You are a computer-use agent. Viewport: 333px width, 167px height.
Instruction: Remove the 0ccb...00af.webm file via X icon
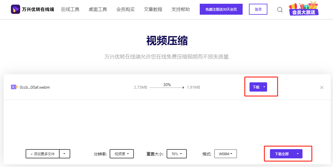[321, 88]
